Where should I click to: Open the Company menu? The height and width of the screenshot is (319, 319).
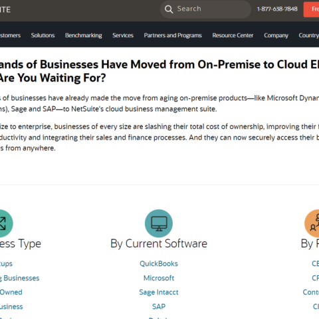(x=276, y=35)
